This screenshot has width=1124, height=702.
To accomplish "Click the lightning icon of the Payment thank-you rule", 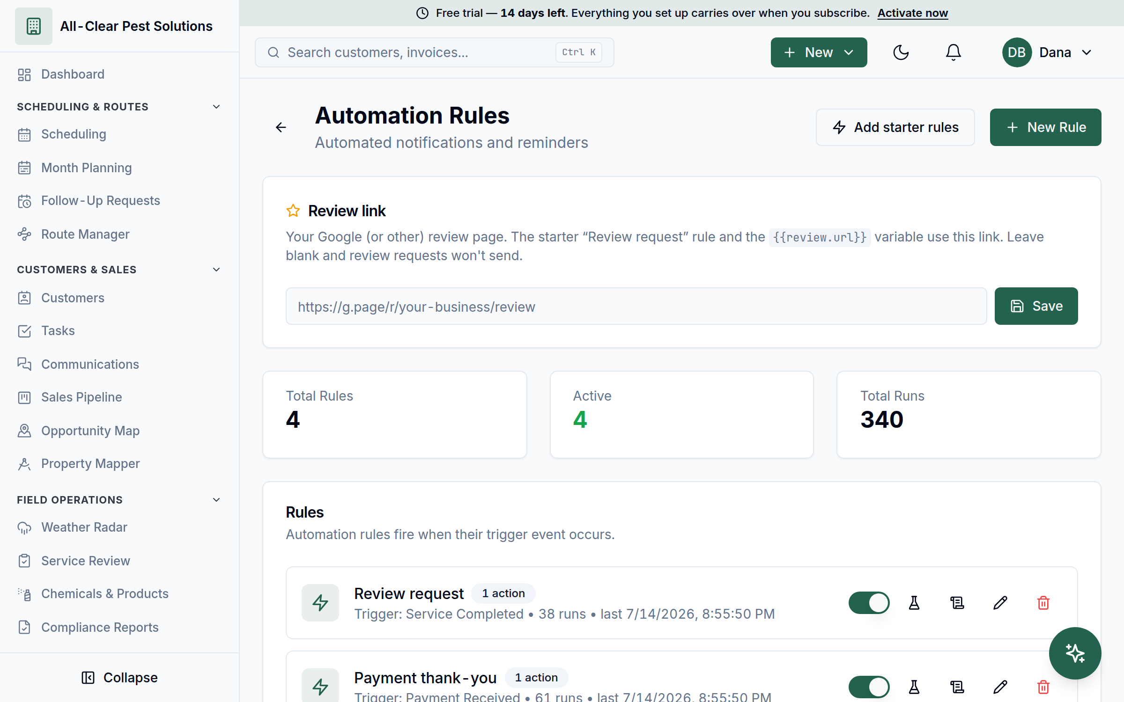I will point(320,685).
